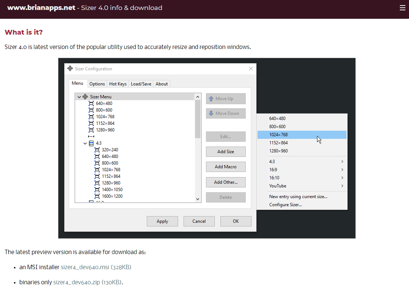
Task: Click the size icon beside top-level 640×480
Action: (x=91, y=103)
